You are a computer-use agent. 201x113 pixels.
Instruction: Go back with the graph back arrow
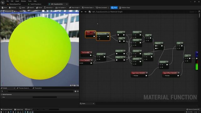point(82,12)
